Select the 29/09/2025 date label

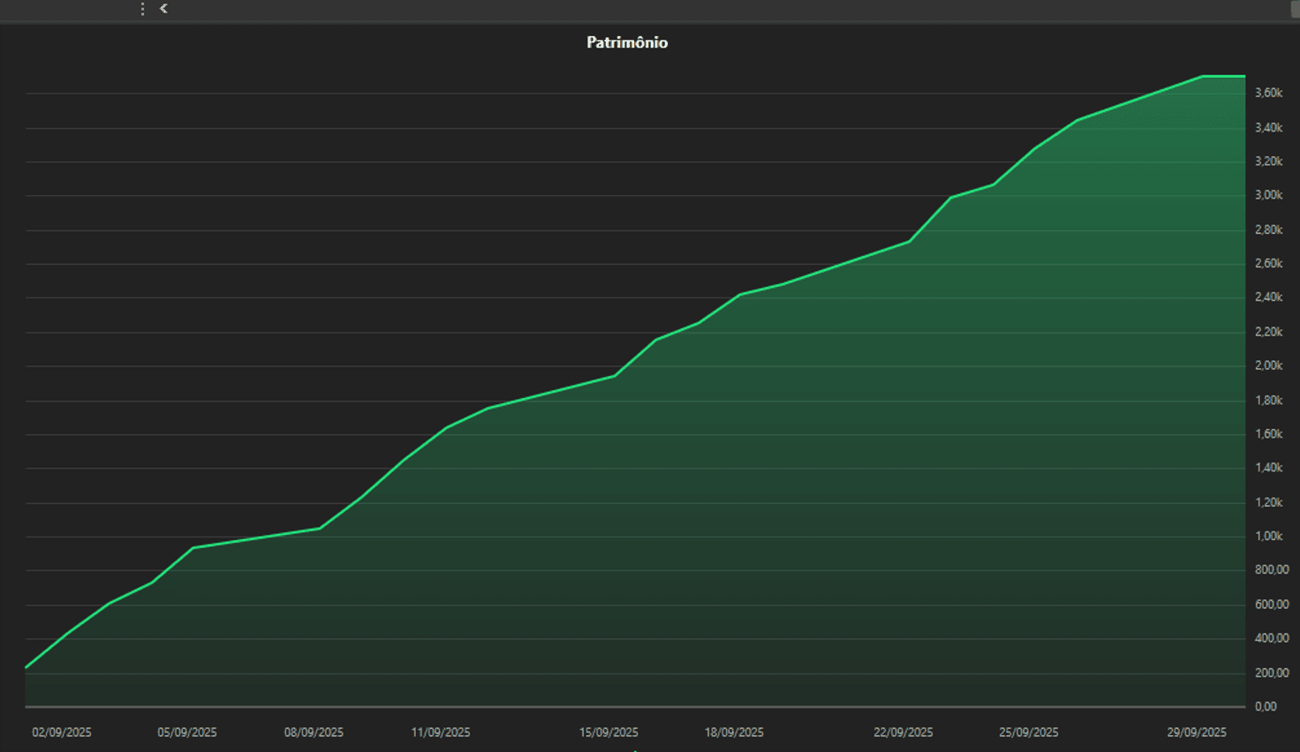pos(1197,733)
